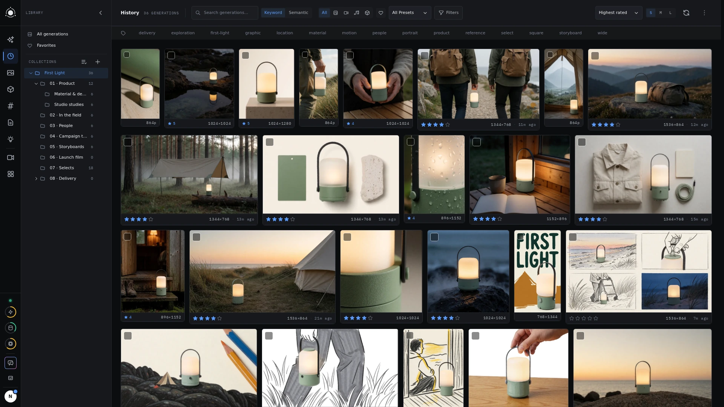Image resolution: width=724 pixels, height=407 pixels.
Task: Collapse the 01 · Product folder chevron
Action: (x=36, y=84)
